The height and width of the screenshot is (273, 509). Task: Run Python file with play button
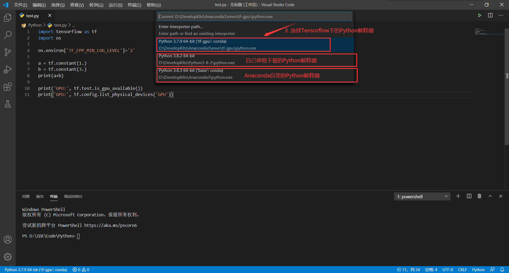coord(480,15)
